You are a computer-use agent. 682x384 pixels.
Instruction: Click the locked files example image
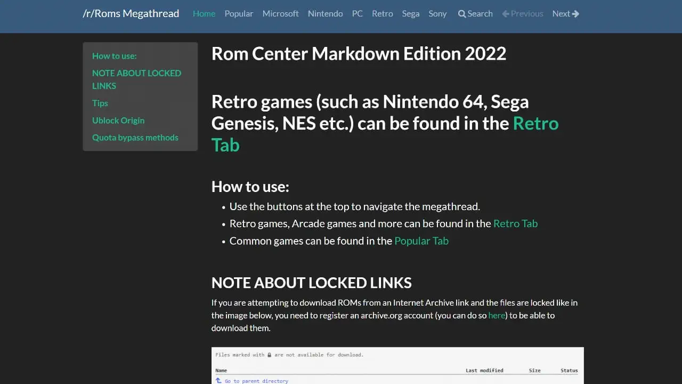pyautogui.click(x=397, y=365)
